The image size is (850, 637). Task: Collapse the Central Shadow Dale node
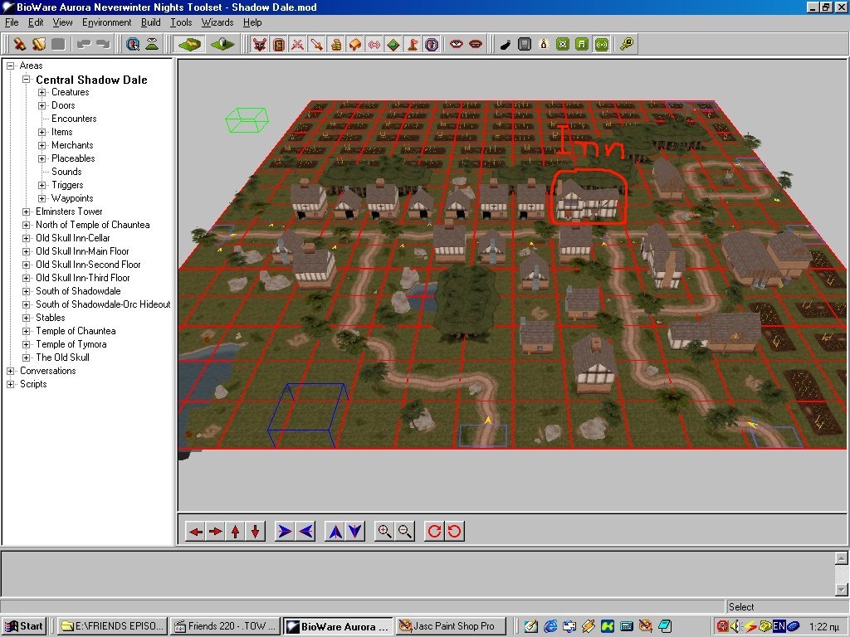tap(27, 80)
